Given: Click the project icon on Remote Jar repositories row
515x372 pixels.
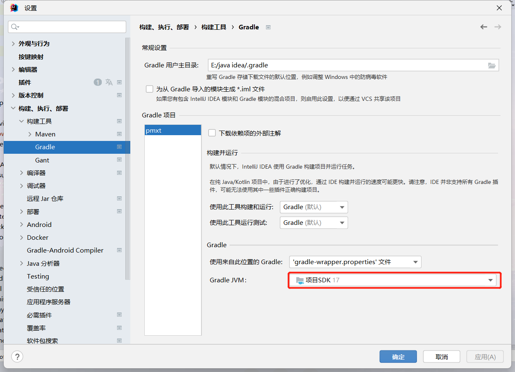Looking at the screenshot, I should 119,198.
